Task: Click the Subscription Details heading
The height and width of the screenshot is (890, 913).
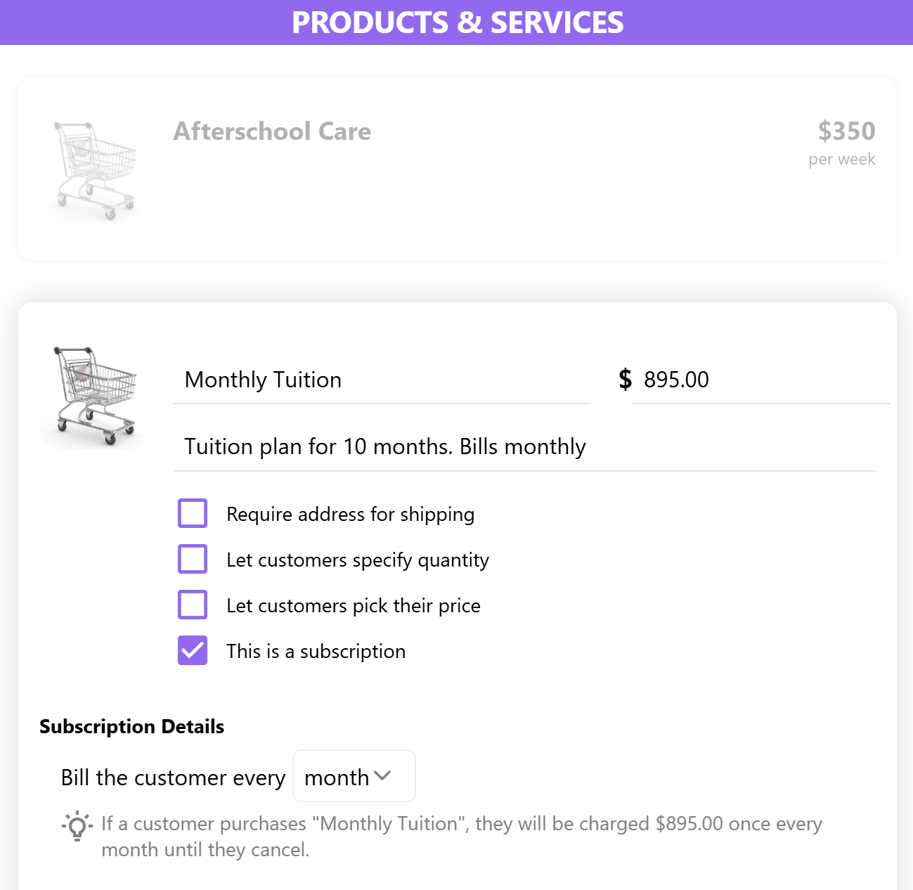Action: [132, 726]
